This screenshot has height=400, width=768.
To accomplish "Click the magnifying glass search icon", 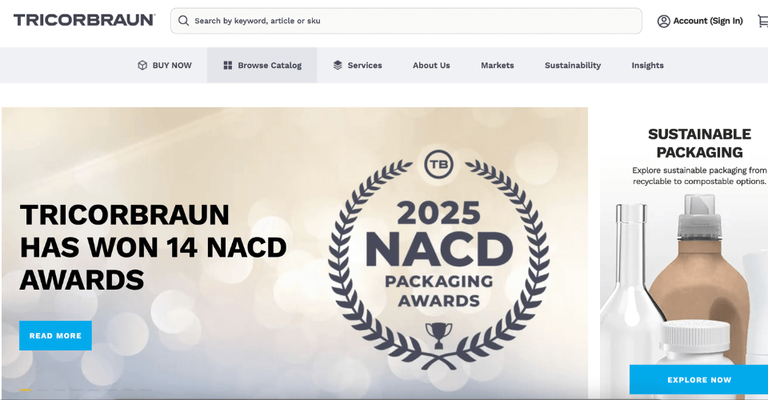I will click(x=184, y=21).
